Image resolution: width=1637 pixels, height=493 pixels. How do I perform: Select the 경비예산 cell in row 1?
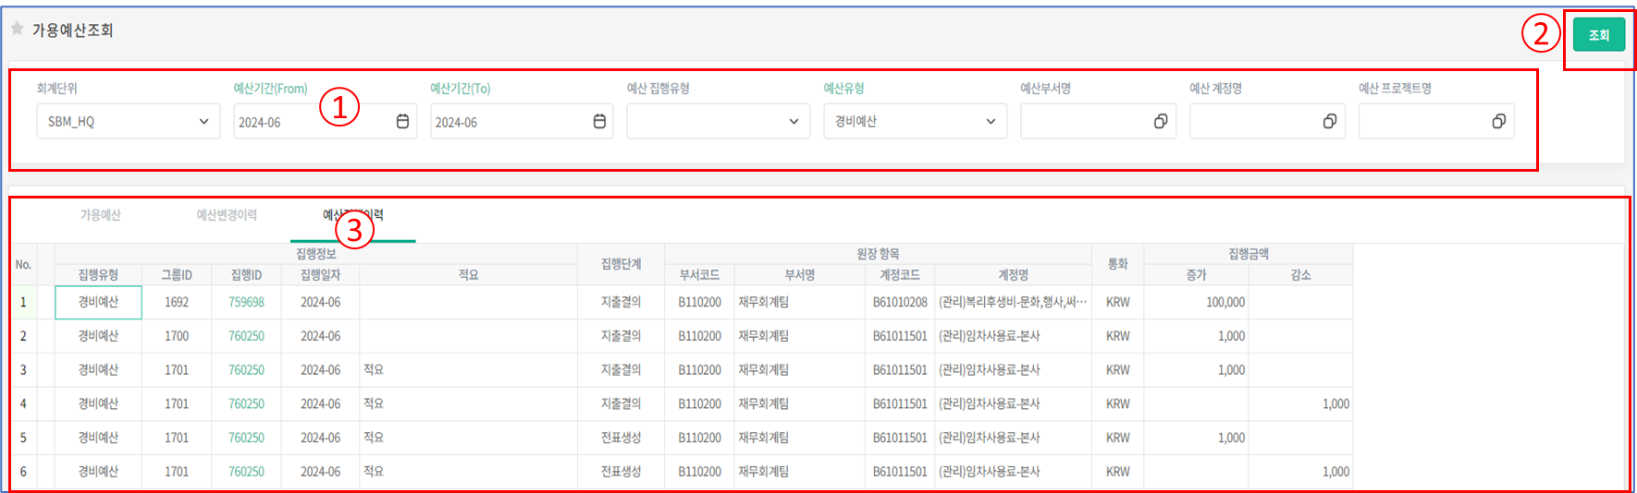pos(98,303)
